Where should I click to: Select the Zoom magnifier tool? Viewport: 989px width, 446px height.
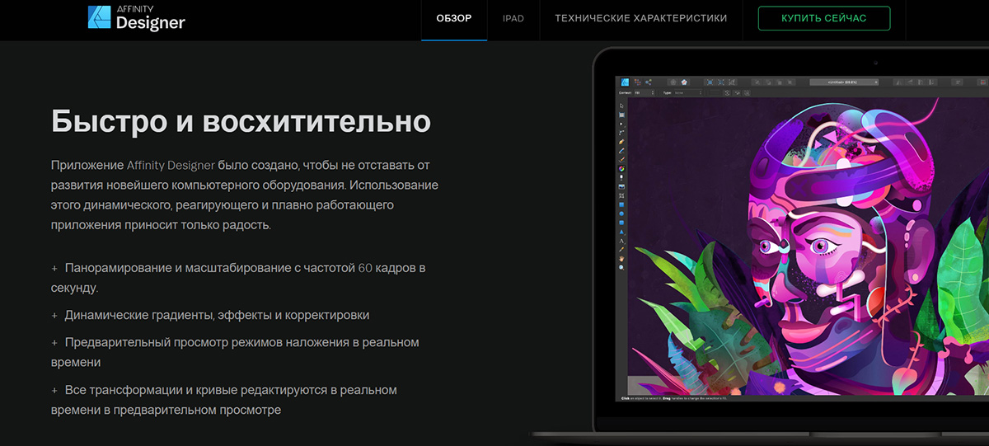[621, 267]
